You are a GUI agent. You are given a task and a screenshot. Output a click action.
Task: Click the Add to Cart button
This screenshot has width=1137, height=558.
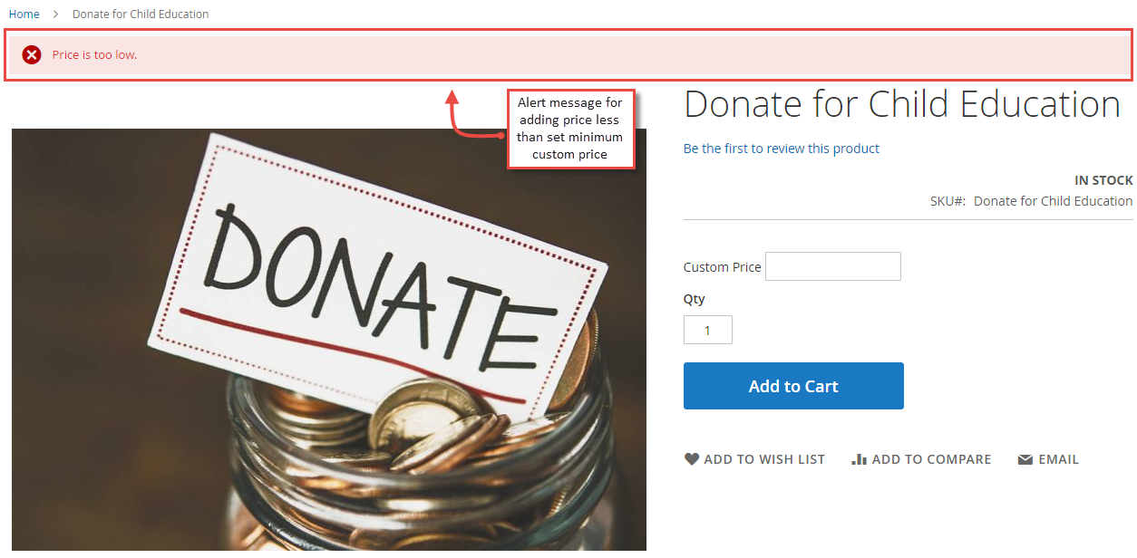[793, 386]
